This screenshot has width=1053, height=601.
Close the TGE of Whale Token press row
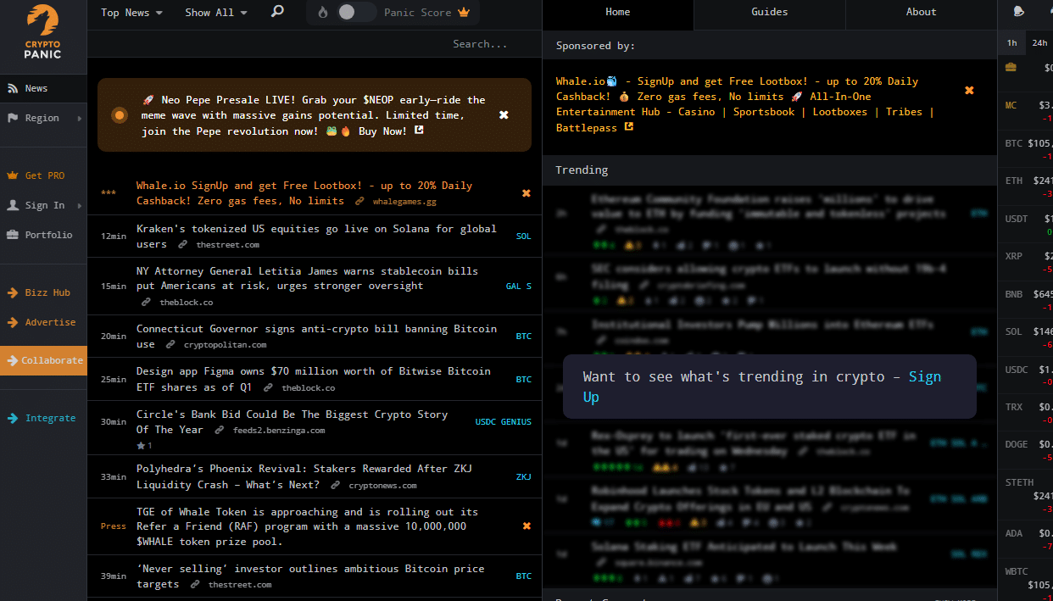[x=526, y=526]
